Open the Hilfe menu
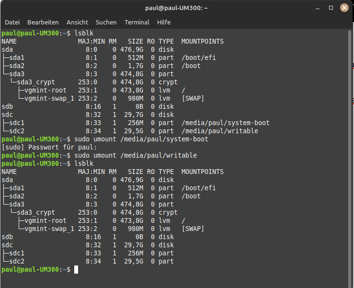This screenshot has height=288, width=354. (x=164, y=23)
